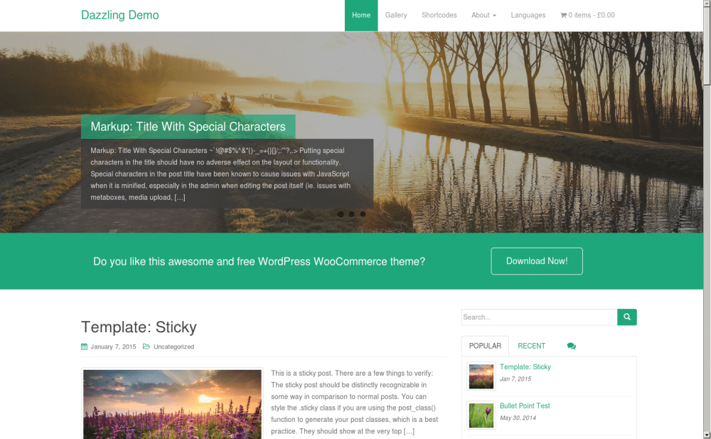The image size is (711, 439).
Task: Select the second slider dot indicator
Action: coord(352,214)
